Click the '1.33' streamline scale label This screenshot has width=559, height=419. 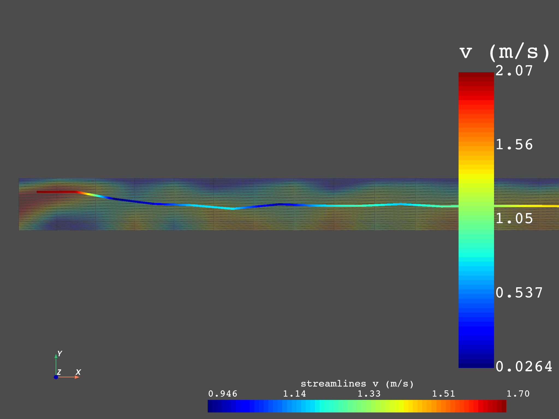pyautogui.click(x=369, y=394)
